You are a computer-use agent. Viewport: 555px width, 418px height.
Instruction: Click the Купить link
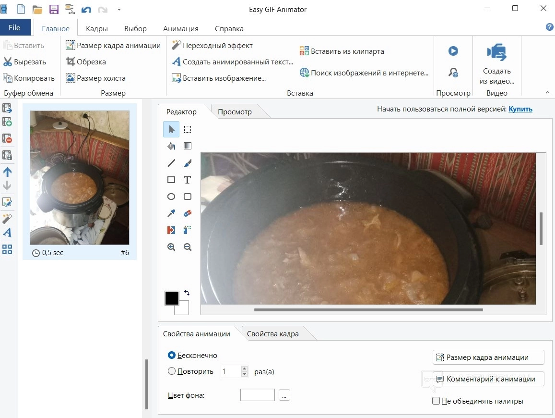(x=520, y=109)
